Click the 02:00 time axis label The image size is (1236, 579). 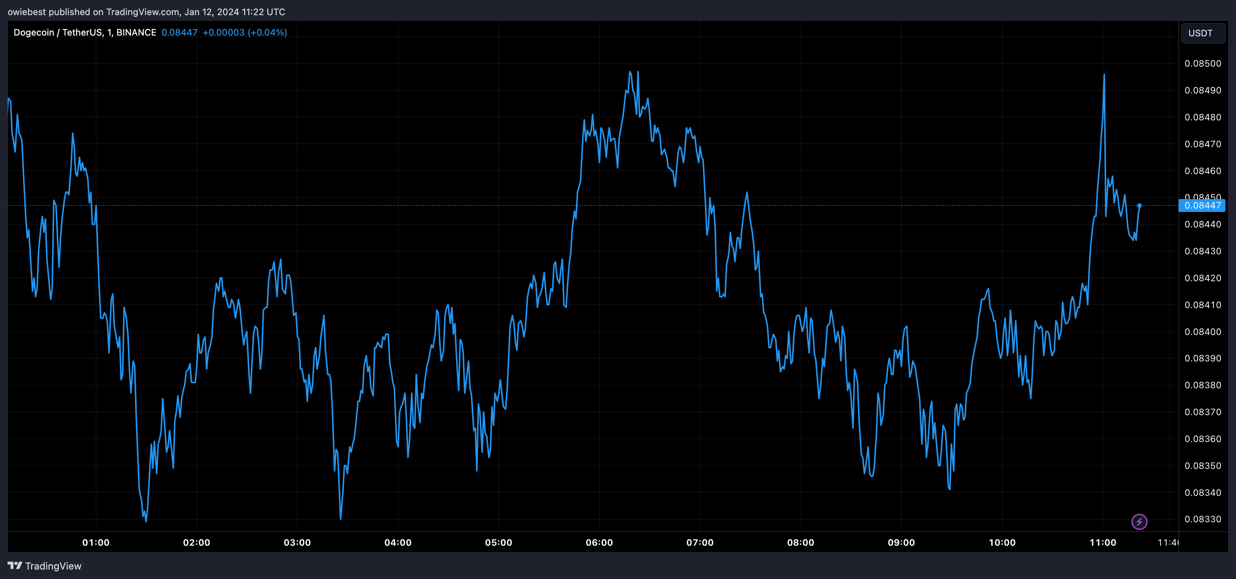[197, 543]
